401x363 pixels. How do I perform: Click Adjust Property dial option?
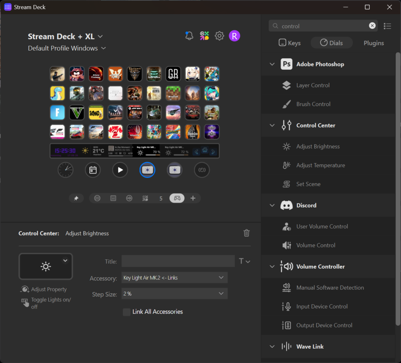click(x=44, y=289)
